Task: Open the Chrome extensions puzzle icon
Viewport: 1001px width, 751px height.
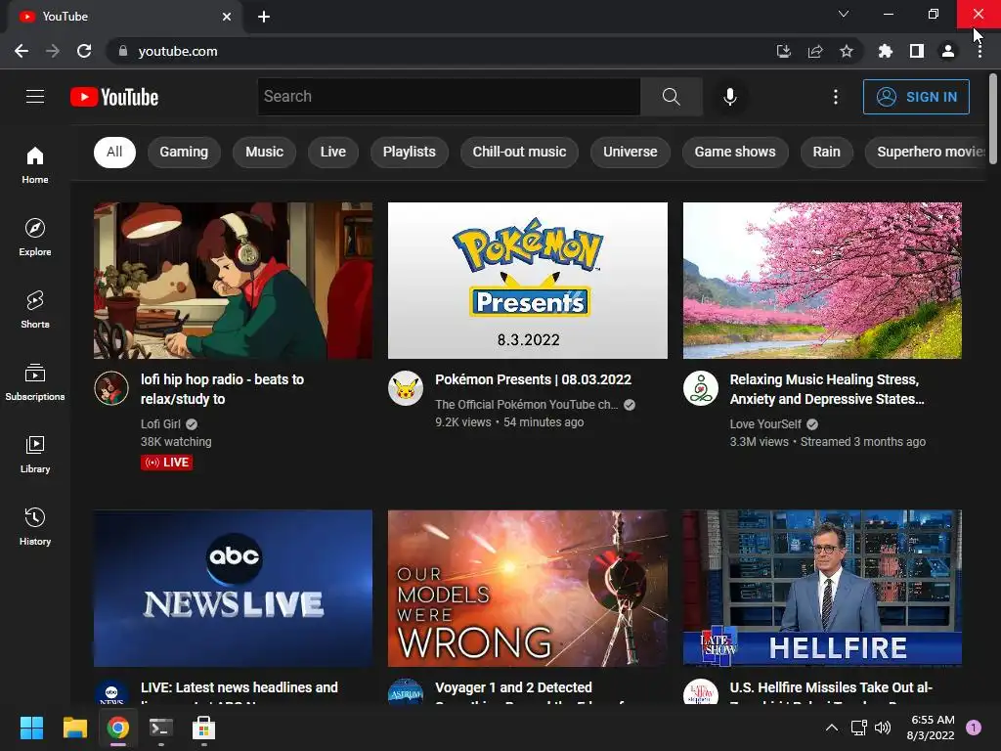Action: coord(885,51)
